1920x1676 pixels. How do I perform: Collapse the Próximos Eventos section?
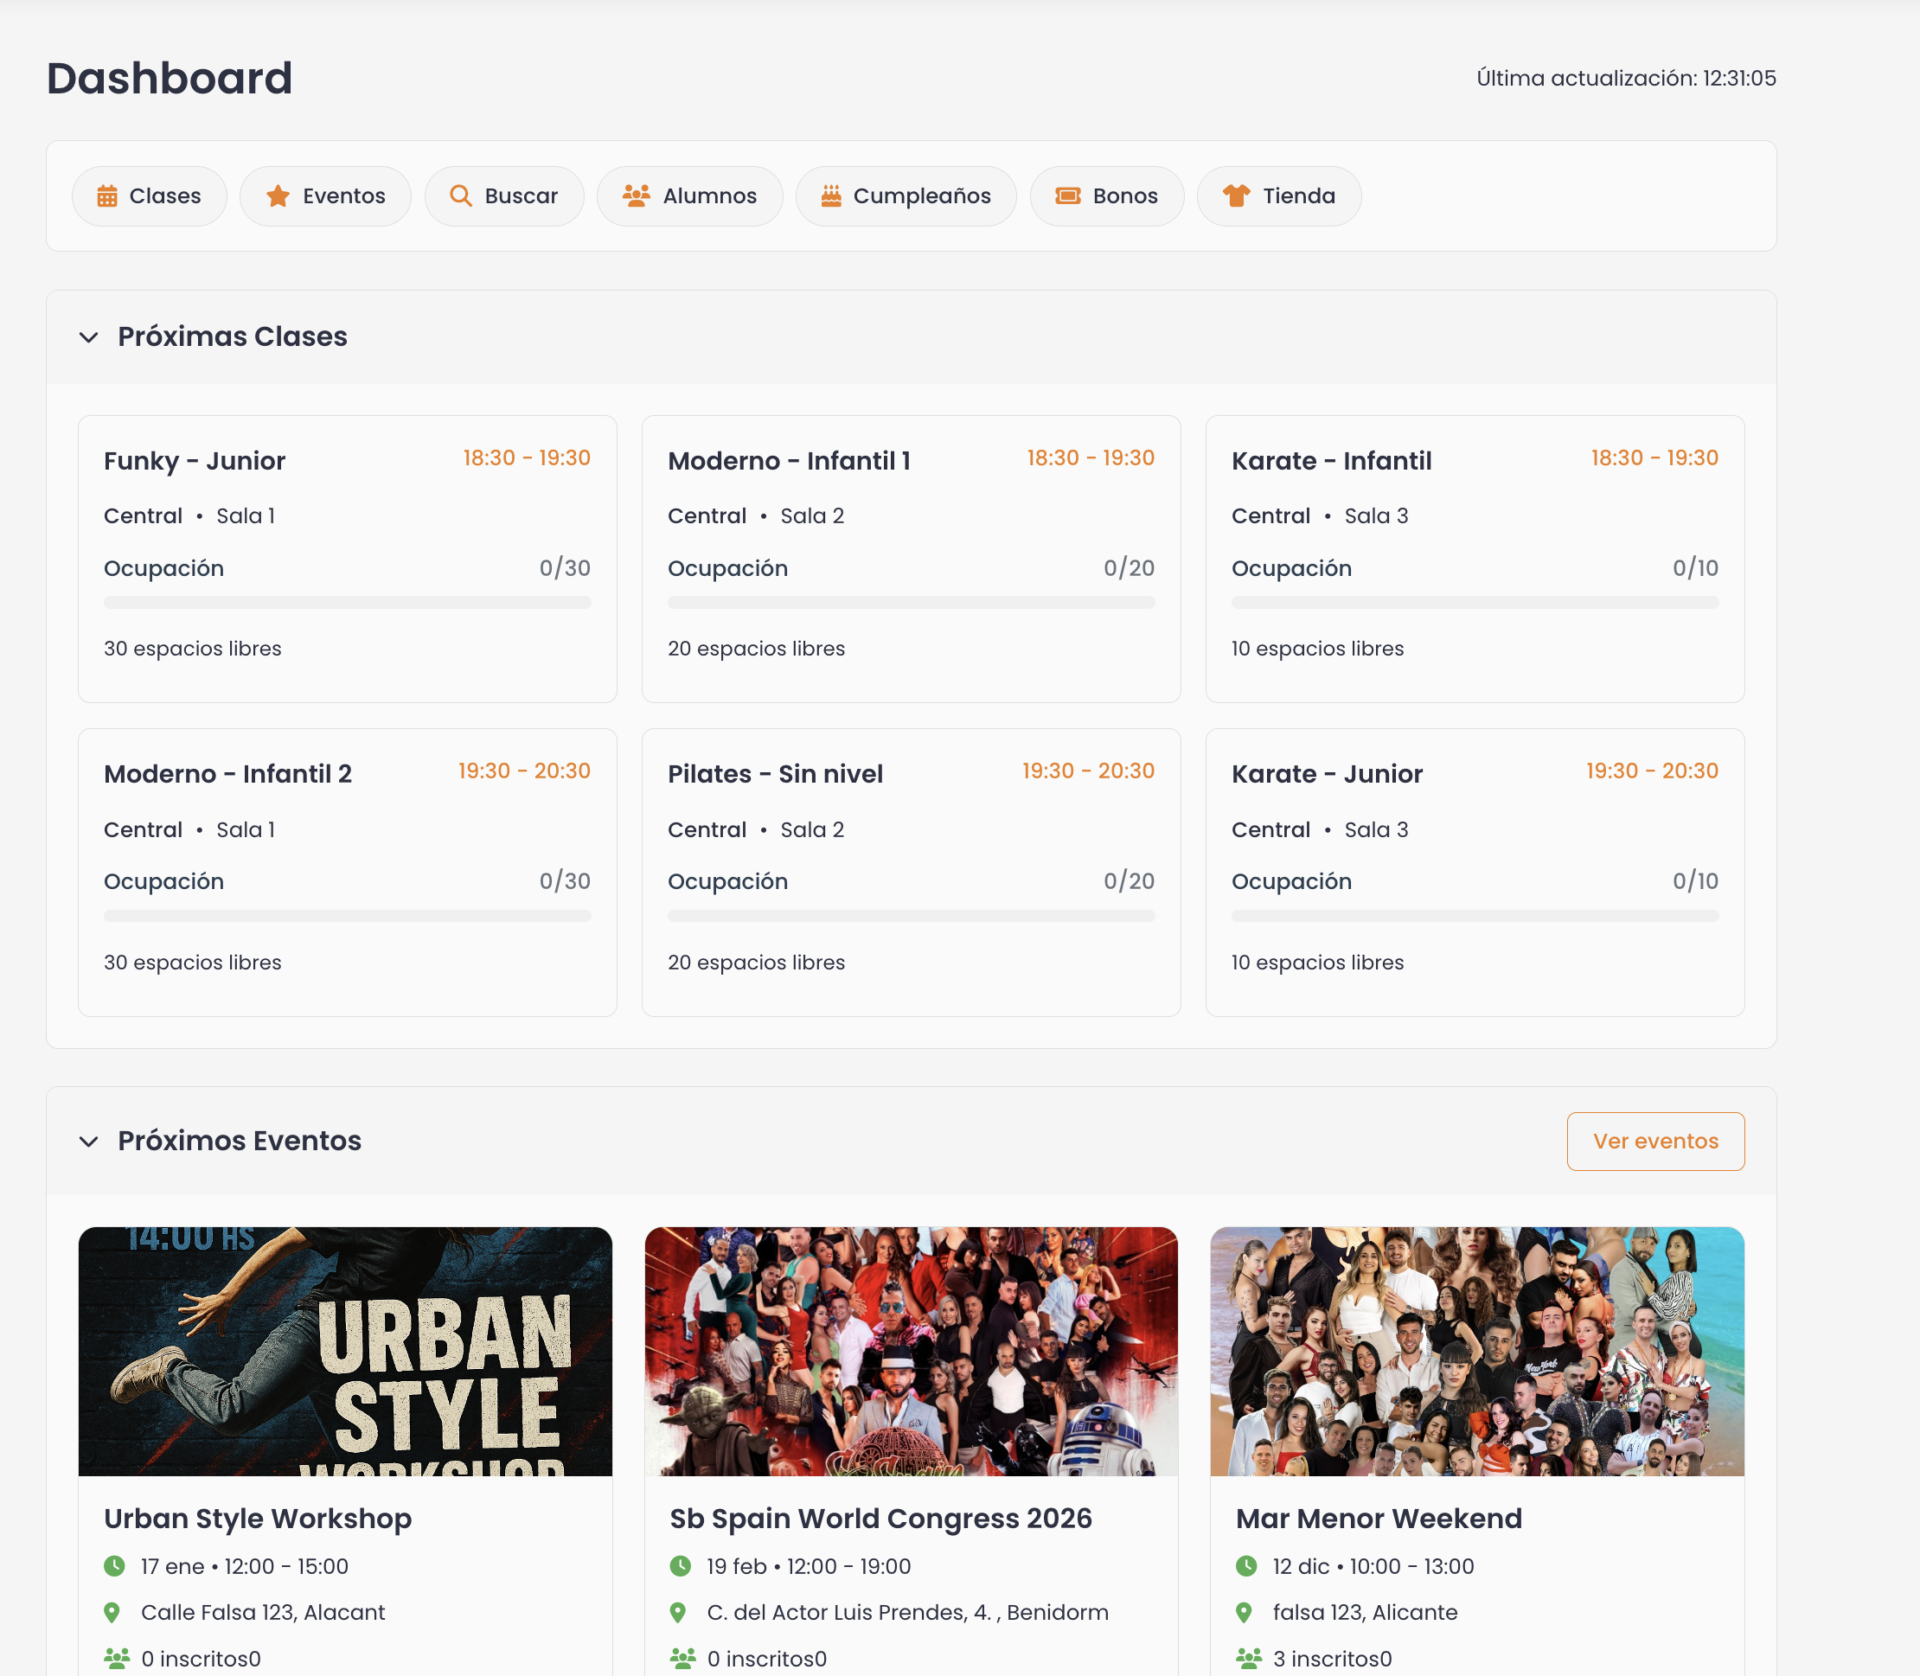[89, 1142]
